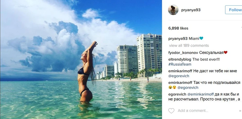
Task: Open the @eminkarimoff mention in egorevich's reply
Action: (201, 94)
